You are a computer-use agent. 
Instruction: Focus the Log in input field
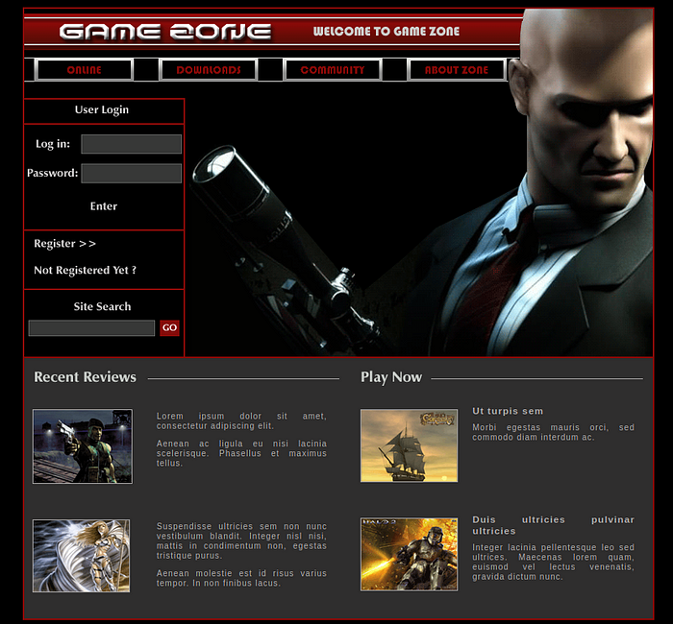click(132, 144)
